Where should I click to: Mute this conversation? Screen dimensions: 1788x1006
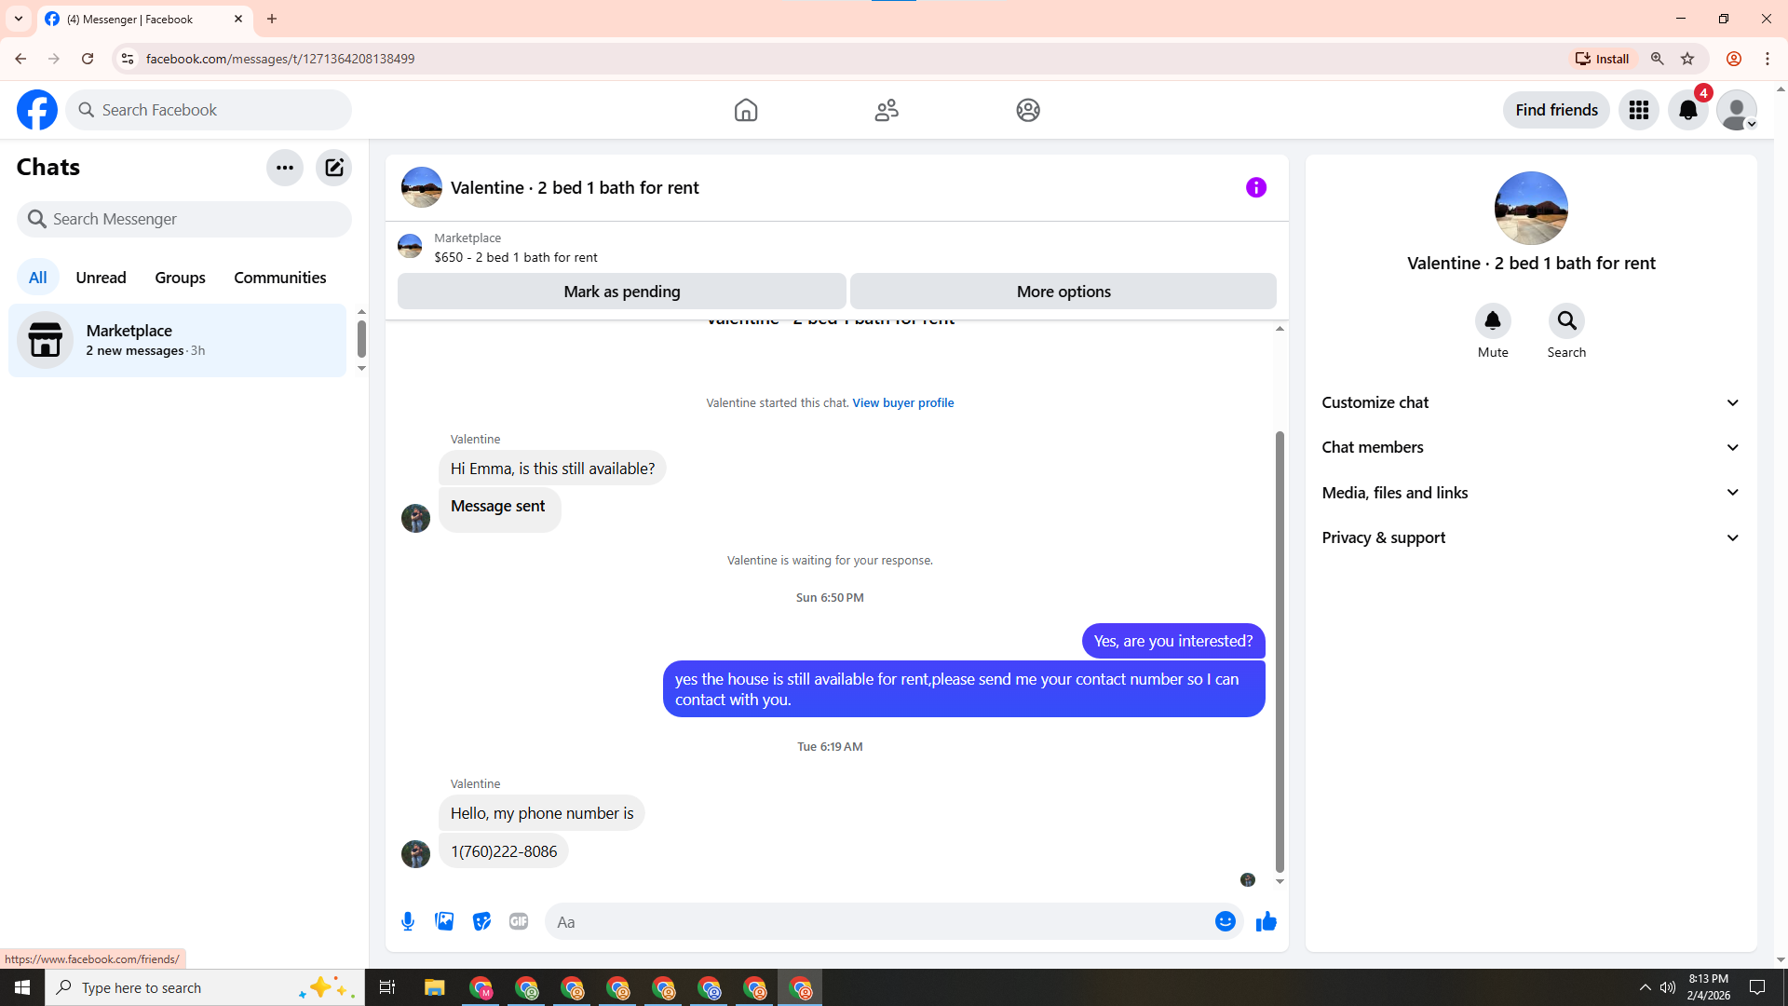[x=1492, y=321]
